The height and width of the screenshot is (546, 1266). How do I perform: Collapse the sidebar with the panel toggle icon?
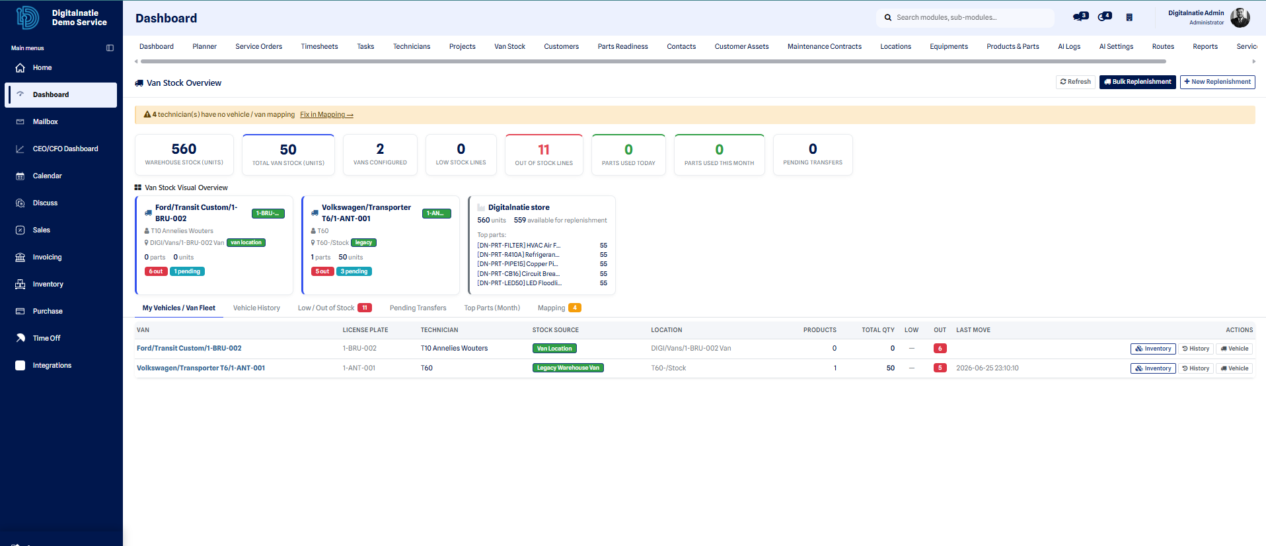[110, 48]
